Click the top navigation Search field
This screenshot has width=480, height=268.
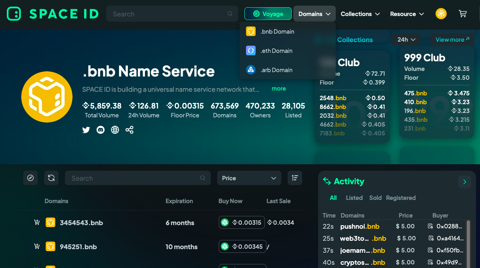[172, 14]
